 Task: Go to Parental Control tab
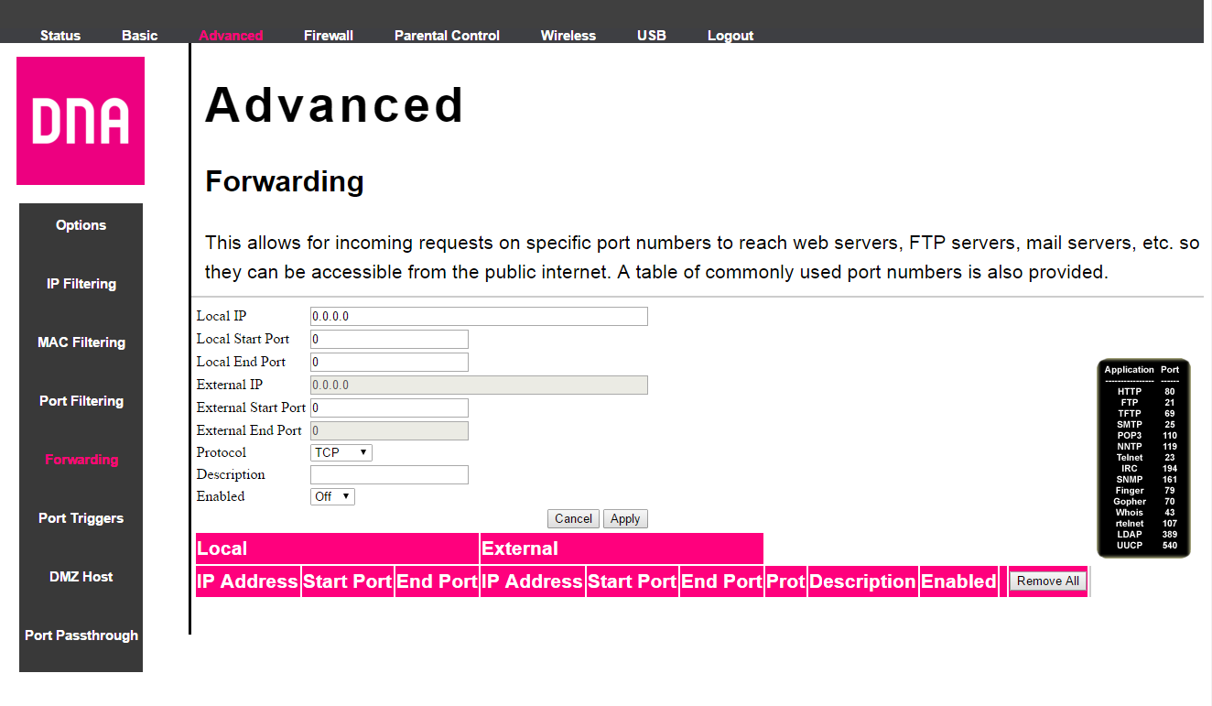(447, 36)
